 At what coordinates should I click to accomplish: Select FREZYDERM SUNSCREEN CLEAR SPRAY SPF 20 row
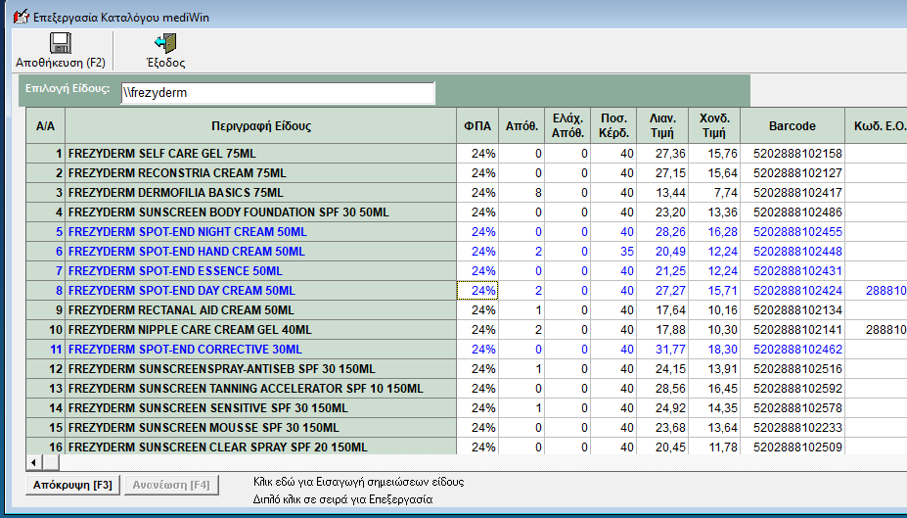261,447
